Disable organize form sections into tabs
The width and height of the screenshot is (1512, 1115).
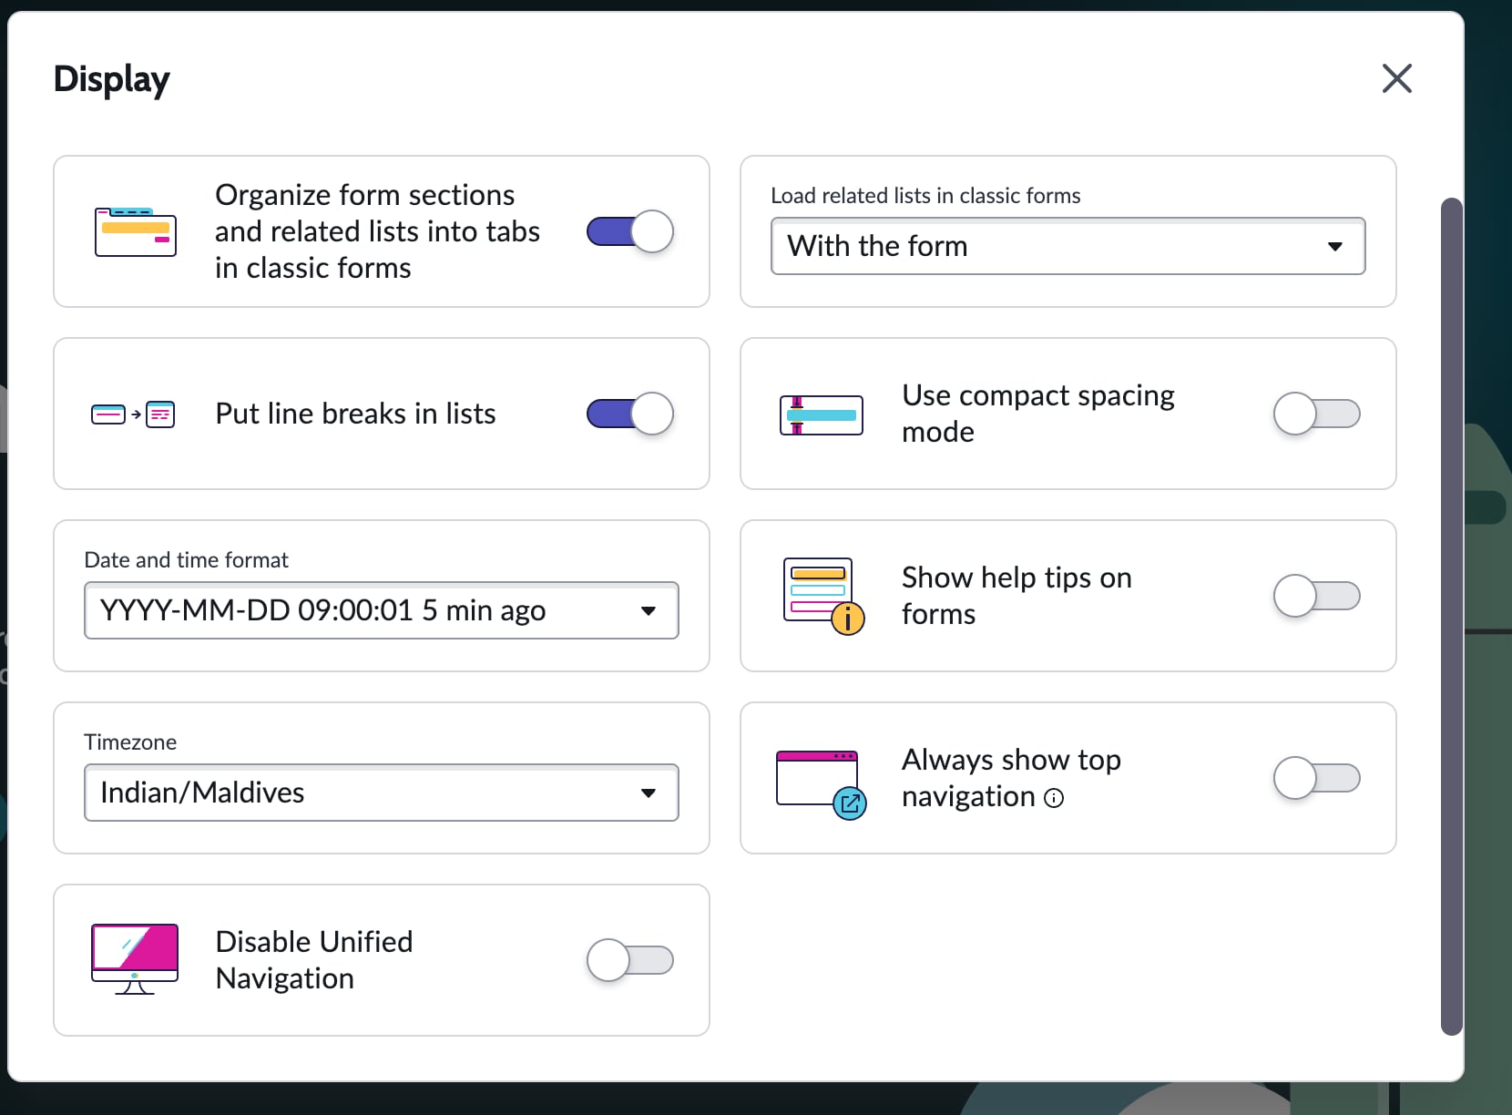pyautogui.click(x=628, y=231)
